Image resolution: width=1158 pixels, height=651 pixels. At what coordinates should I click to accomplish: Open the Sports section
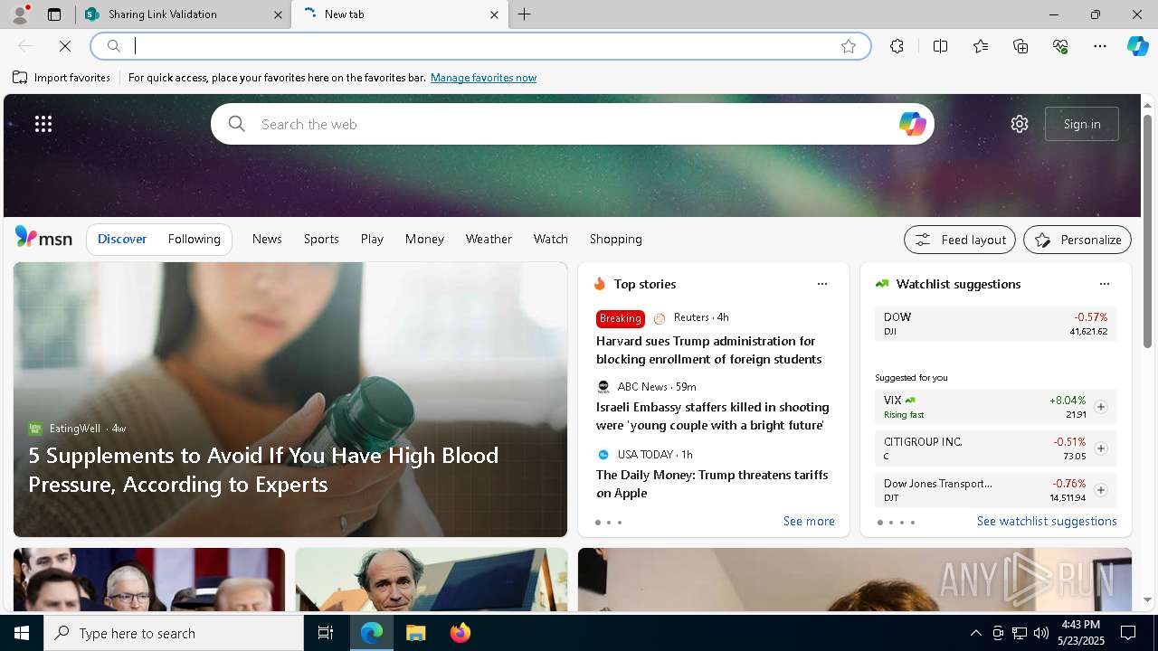point(321,239)
